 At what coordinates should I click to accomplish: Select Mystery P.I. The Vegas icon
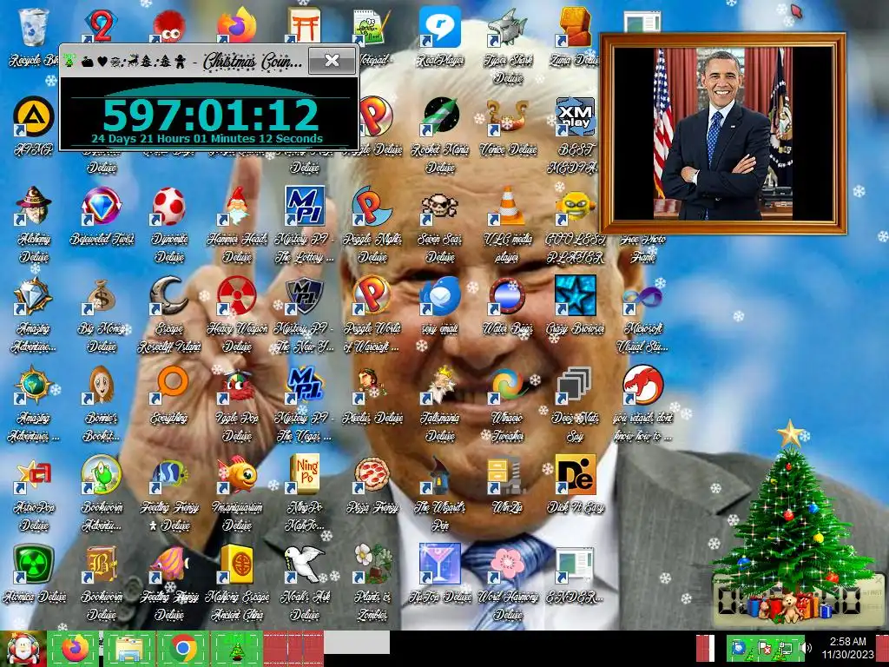tap(305, 385)
